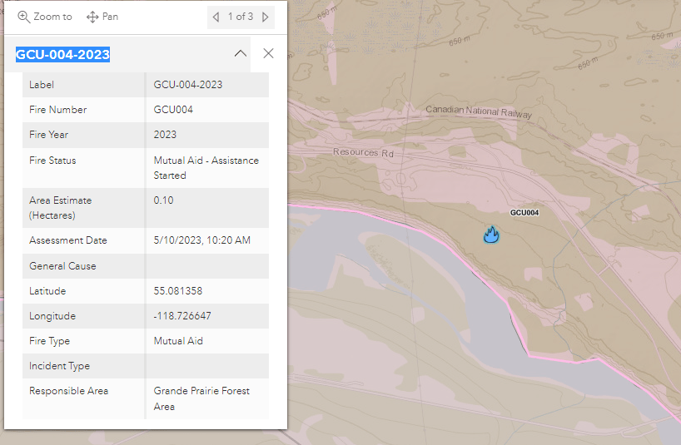Select the GCU-004-2023 popup title
The width and height of the screenshot is (681, 445).
(62, 55)
